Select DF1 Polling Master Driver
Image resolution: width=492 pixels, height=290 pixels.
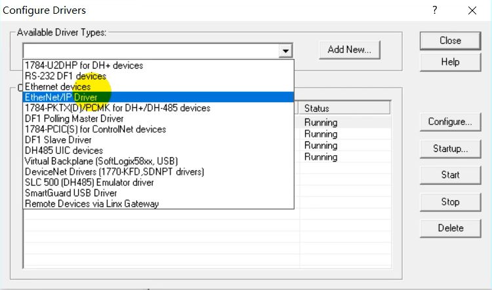point(159,118)
